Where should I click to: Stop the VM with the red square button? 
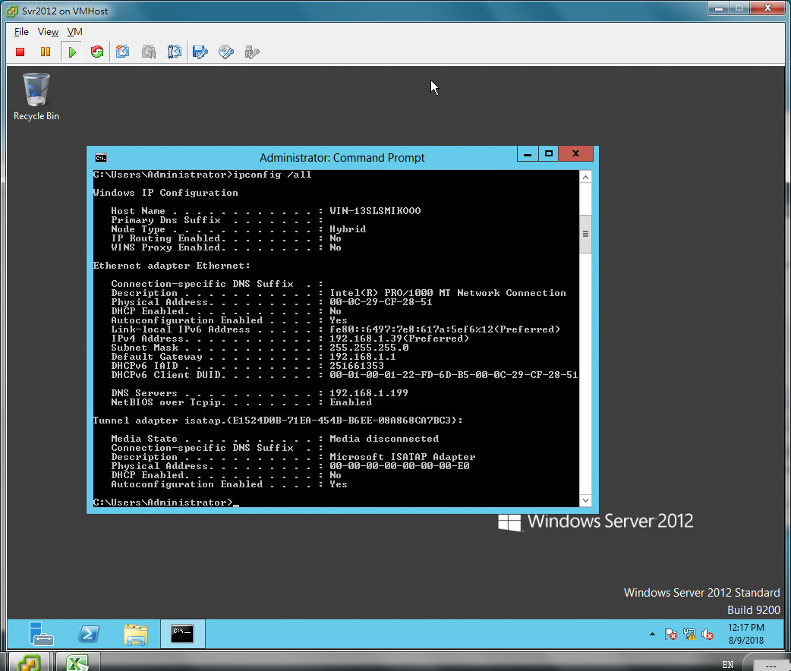point(20,52)
